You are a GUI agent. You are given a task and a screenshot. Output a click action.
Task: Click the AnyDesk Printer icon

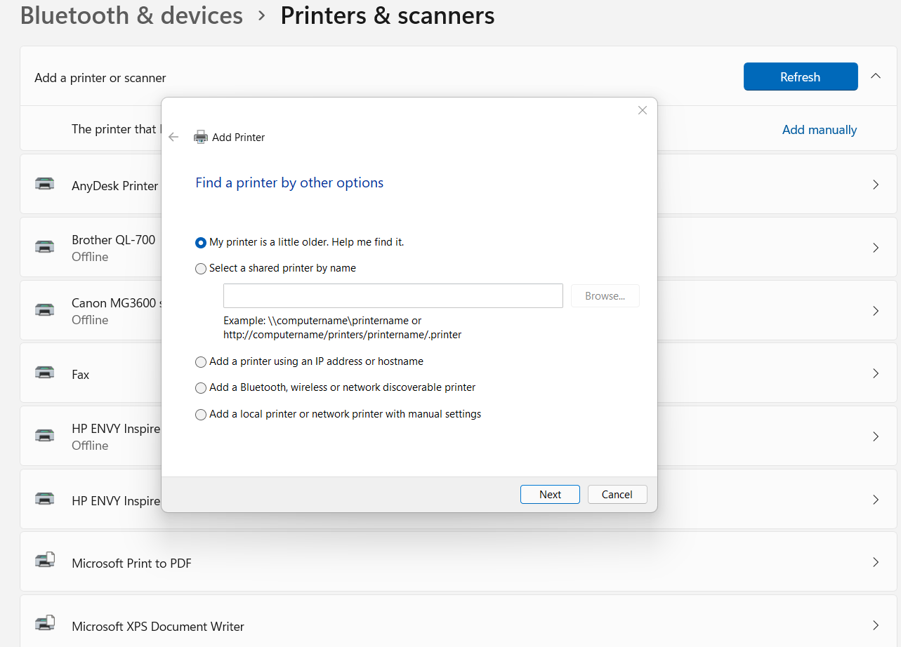tap(45, 184)
